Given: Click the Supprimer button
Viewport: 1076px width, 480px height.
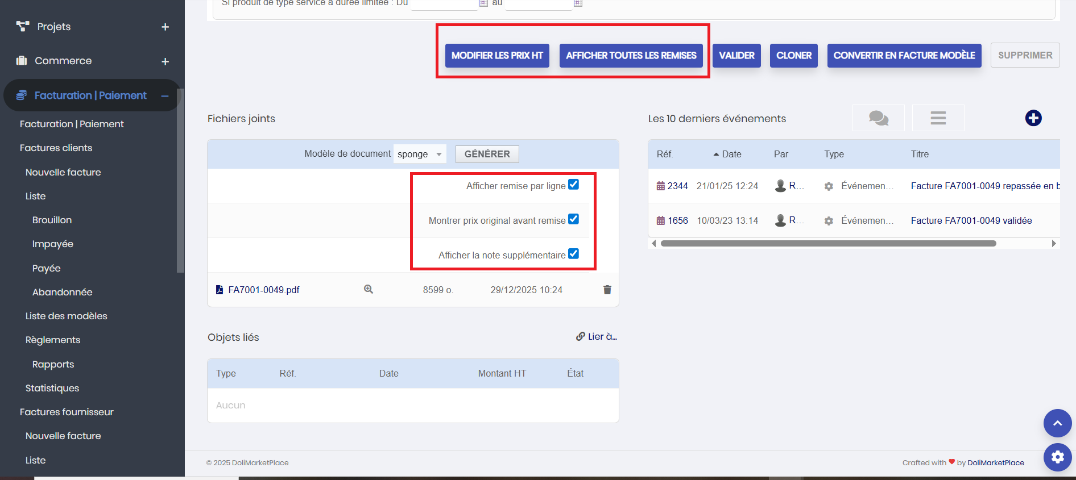Looking at the screenshot, I should [x=1025, y=56].
